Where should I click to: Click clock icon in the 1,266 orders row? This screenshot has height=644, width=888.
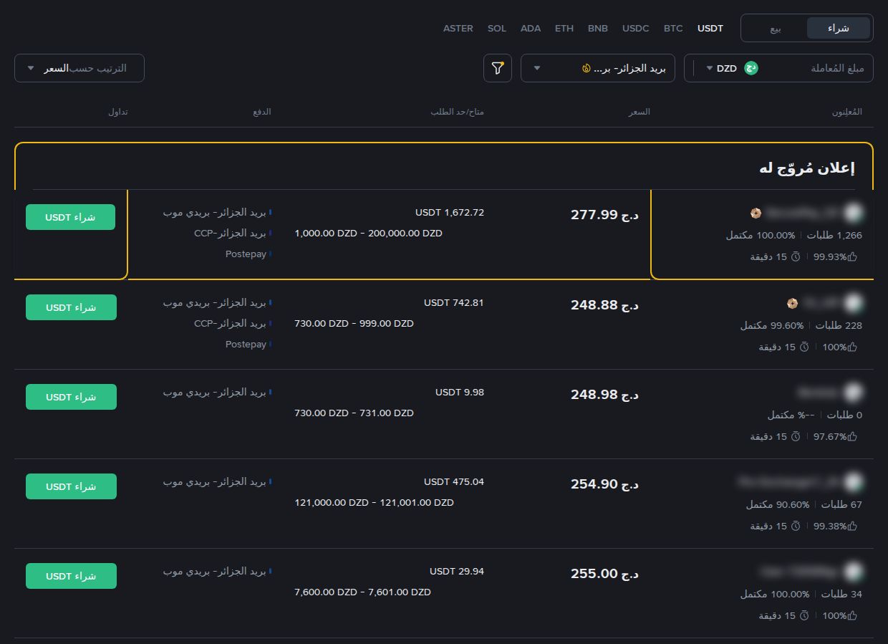click(x=795, y=256)
